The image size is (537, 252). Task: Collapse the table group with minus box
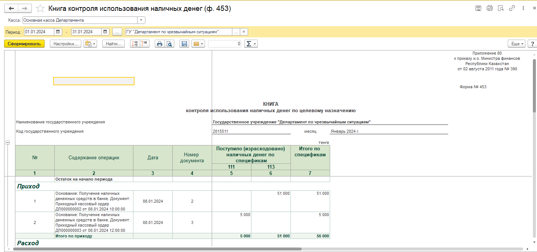[x=7, y=142]
